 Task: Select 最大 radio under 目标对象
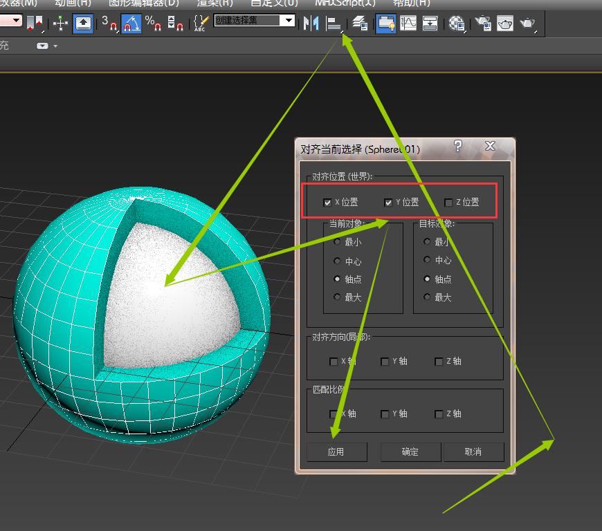tap(427, 297)
